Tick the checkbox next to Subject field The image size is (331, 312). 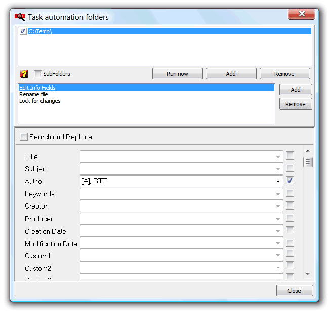(x=290, y=168)
